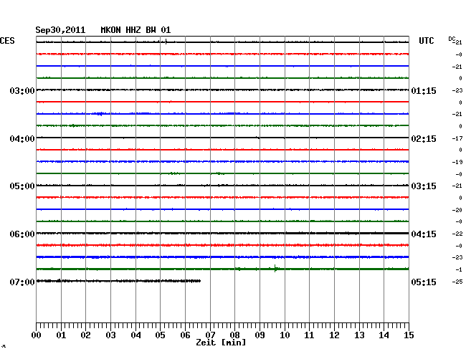Viewport: 466px width, 354px height.
Task: Click minute 08 on the time axis
Action: coord(234,335)
